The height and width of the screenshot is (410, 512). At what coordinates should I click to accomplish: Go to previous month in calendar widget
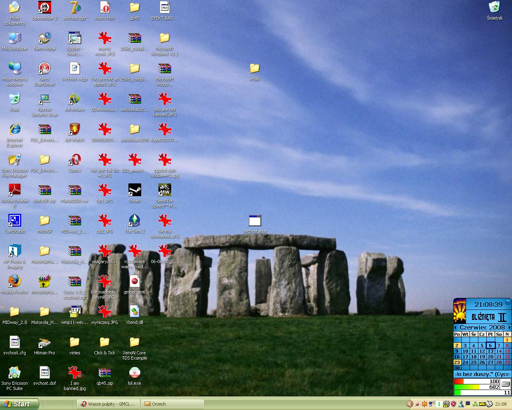456,328
